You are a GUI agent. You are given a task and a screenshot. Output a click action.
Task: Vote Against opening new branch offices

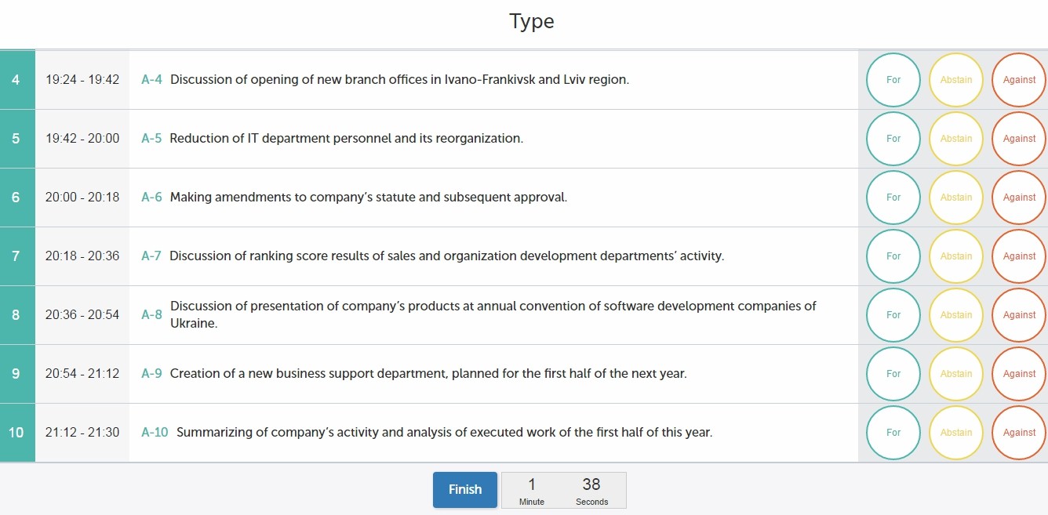(1019, 80)
